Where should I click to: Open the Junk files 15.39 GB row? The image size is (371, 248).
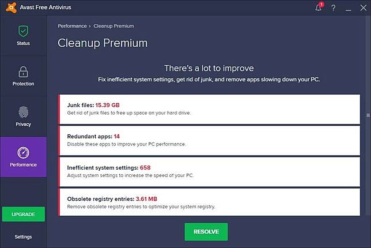click(209, 109)
